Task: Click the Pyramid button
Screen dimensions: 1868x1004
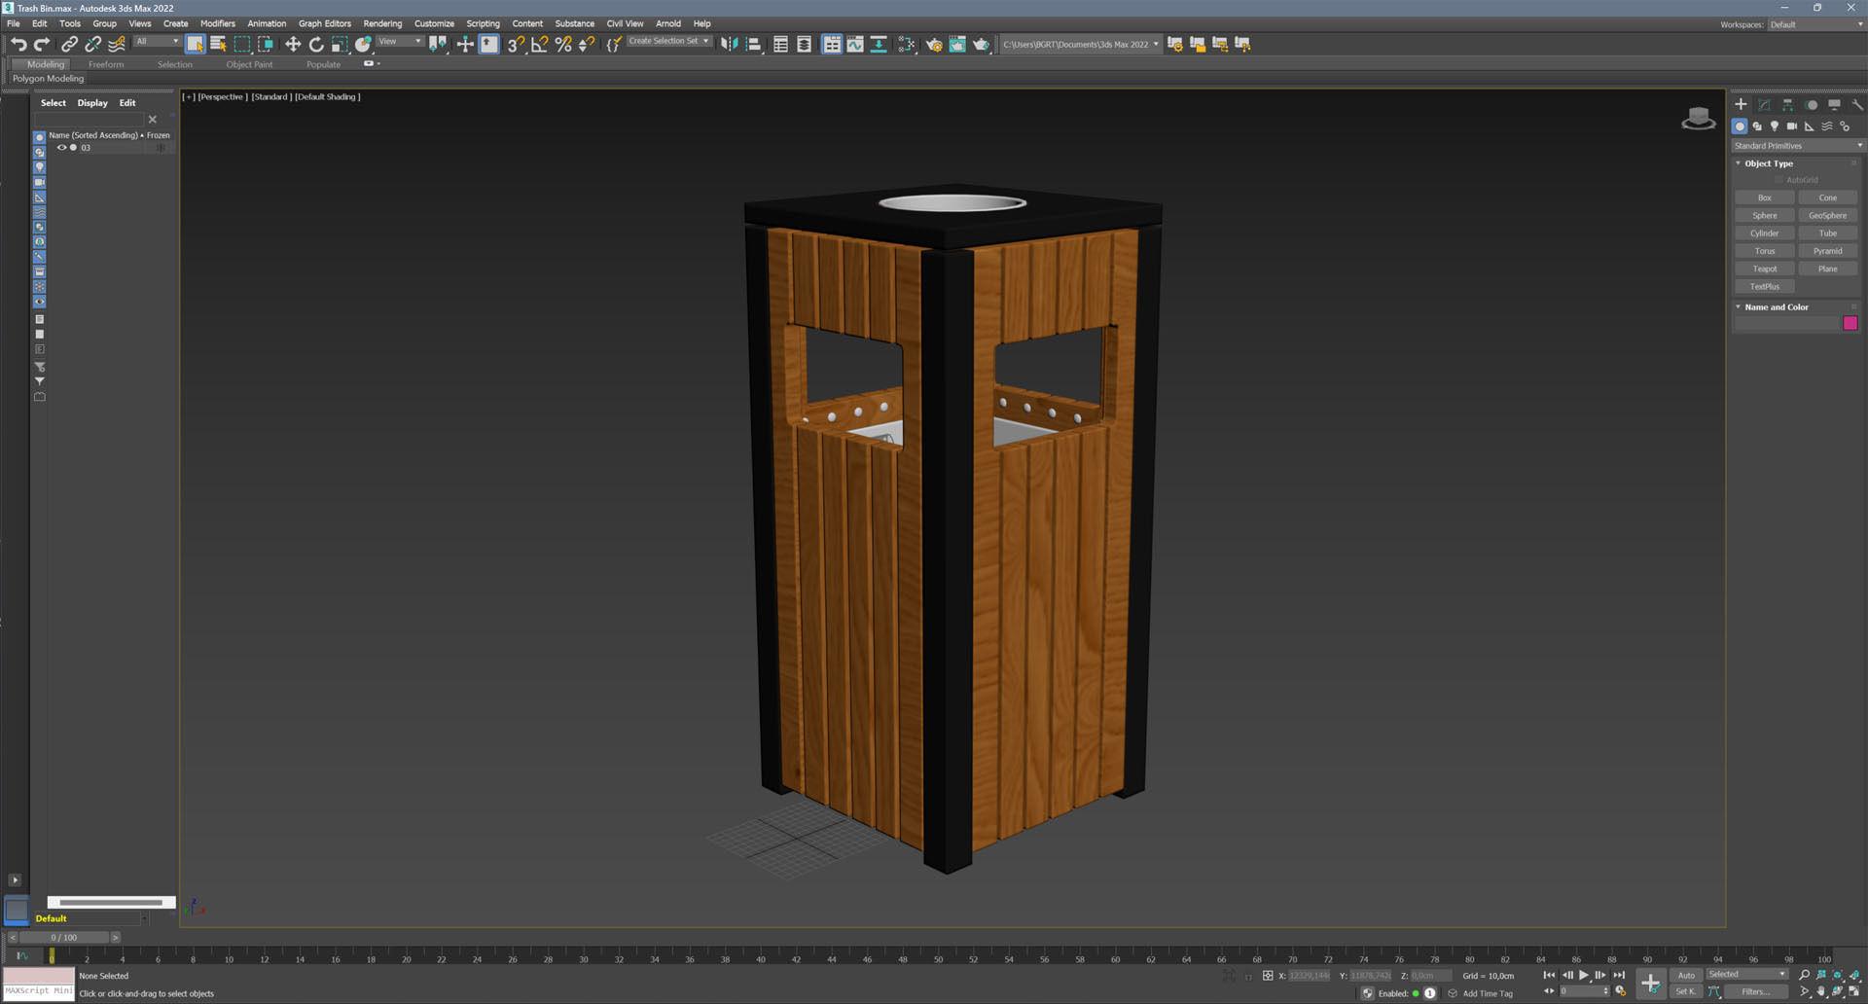Action: 1827,251
